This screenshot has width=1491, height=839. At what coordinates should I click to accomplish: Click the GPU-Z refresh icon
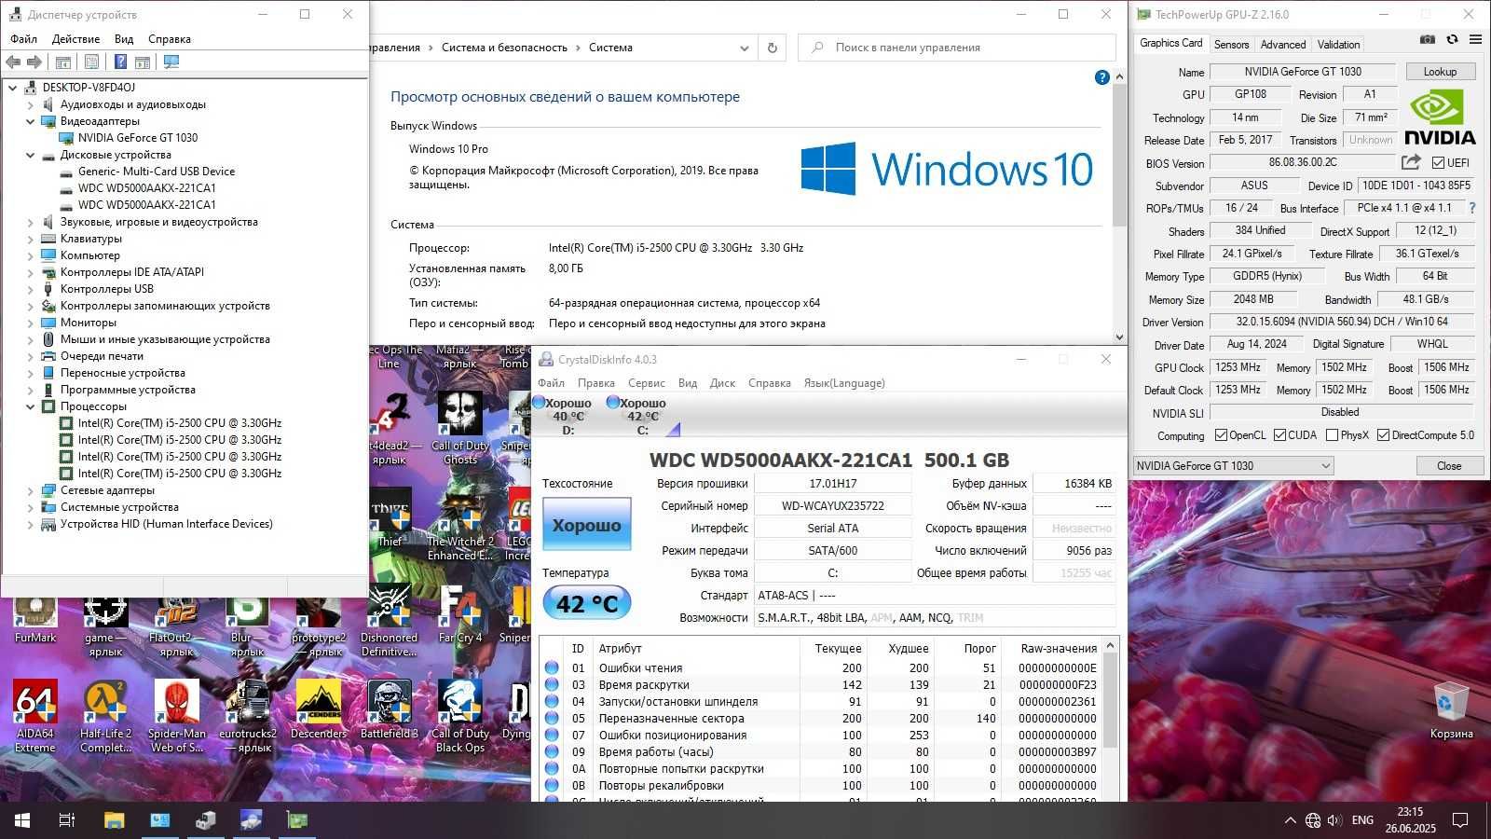point(1452,40)
